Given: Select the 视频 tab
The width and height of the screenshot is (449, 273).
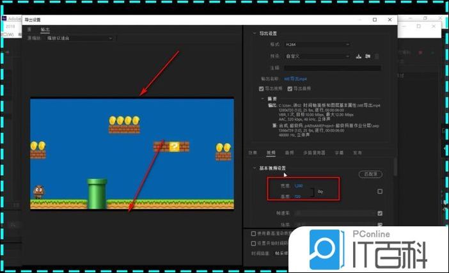Looking at the screenshot, I should pyautogui.click(x=271, y=153).
